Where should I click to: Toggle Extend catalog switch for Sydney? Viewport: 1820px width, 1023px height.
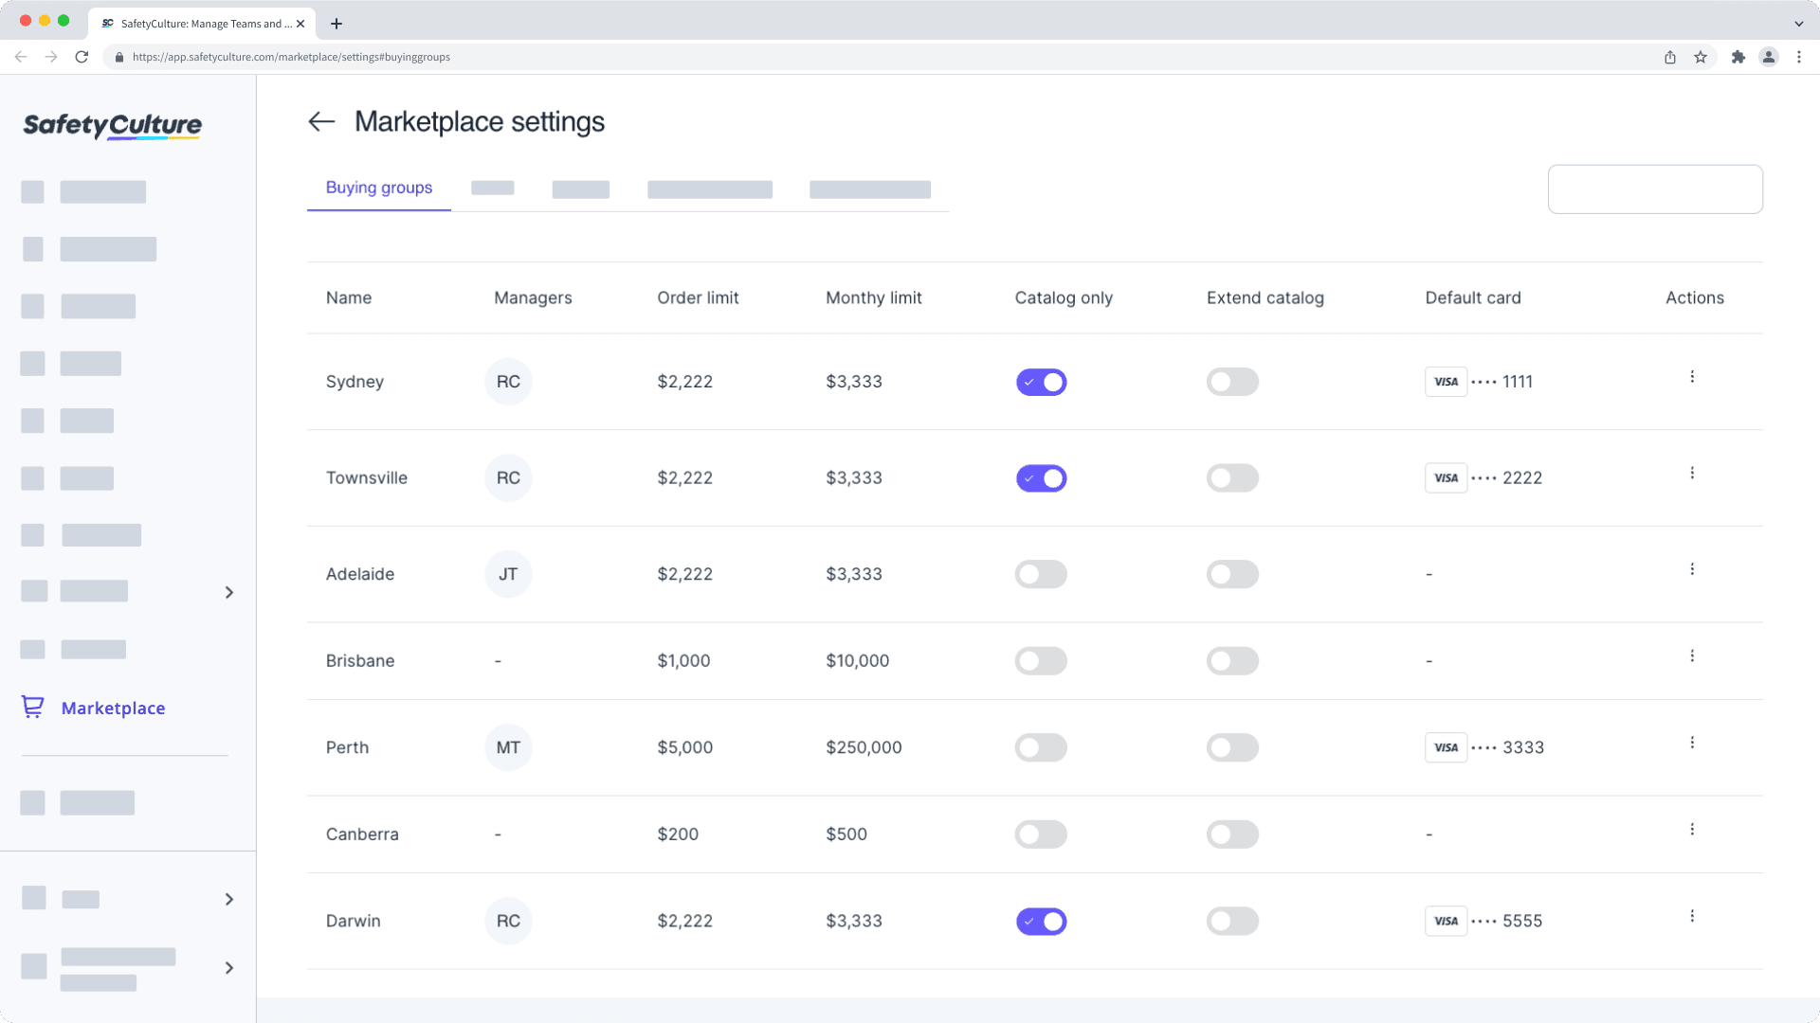1232,383
